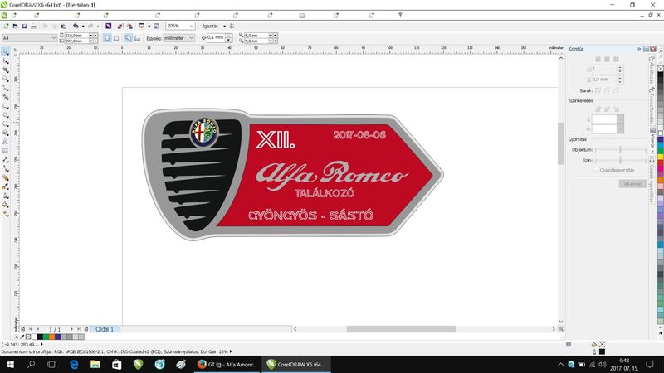Open Edge browser from taskbar

[x=74, y=364]
